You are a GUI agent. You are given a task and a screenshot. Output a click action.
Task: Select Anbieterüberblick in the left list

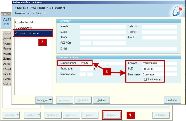pos(24,22)
